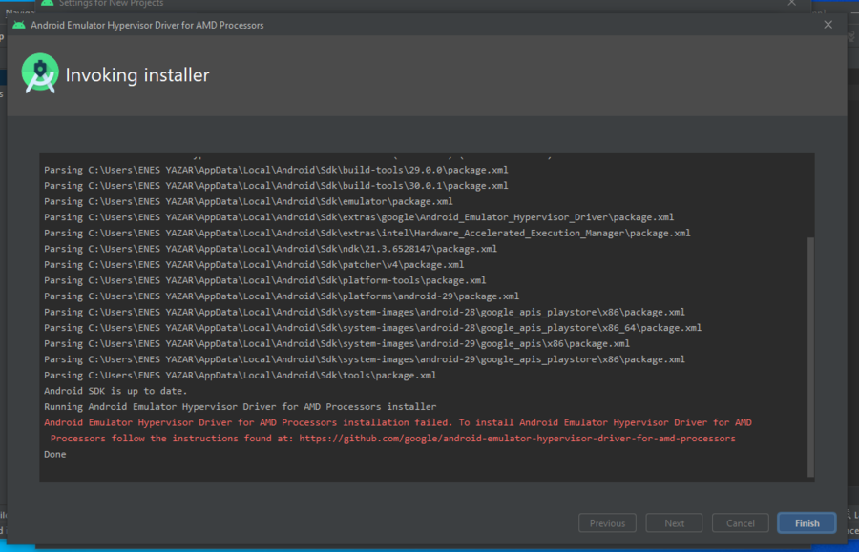859x552 pixels.
Task: Click the build-tools\29.0.0\package.xml log line
Action: [x=276, y=170]
